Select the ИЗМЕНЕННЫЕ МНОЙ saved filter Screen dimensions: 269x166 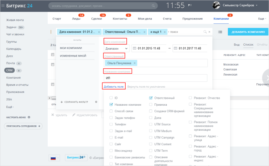(73, 56)
